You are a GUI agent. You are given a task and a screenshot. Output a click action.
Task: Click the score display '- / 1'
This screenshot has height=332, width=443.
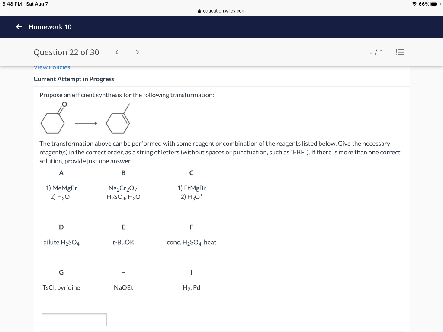376,52
